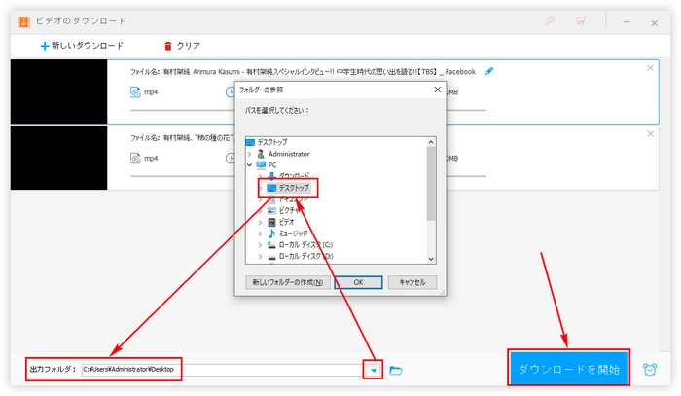Expand the ローカル ディスク (C:) node

[x=261, y=245]
